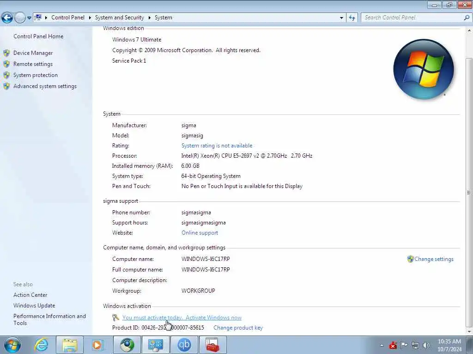Click the scrollbar up arrow
The image size is (473, 354).
tap(469, 31)
